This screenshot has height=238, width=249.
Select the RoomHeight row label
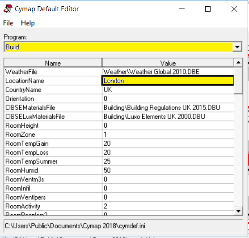pyautogui.click(x=53, y=125)
